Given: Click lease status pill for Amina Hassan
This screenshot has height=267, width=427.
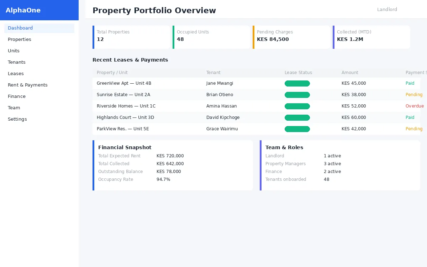Looking at the screenshot, I should (297, 106).
